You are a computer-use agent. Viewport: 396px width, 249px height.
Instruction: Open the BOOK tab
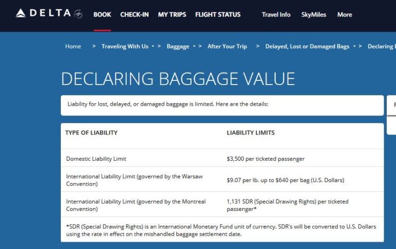102,14
